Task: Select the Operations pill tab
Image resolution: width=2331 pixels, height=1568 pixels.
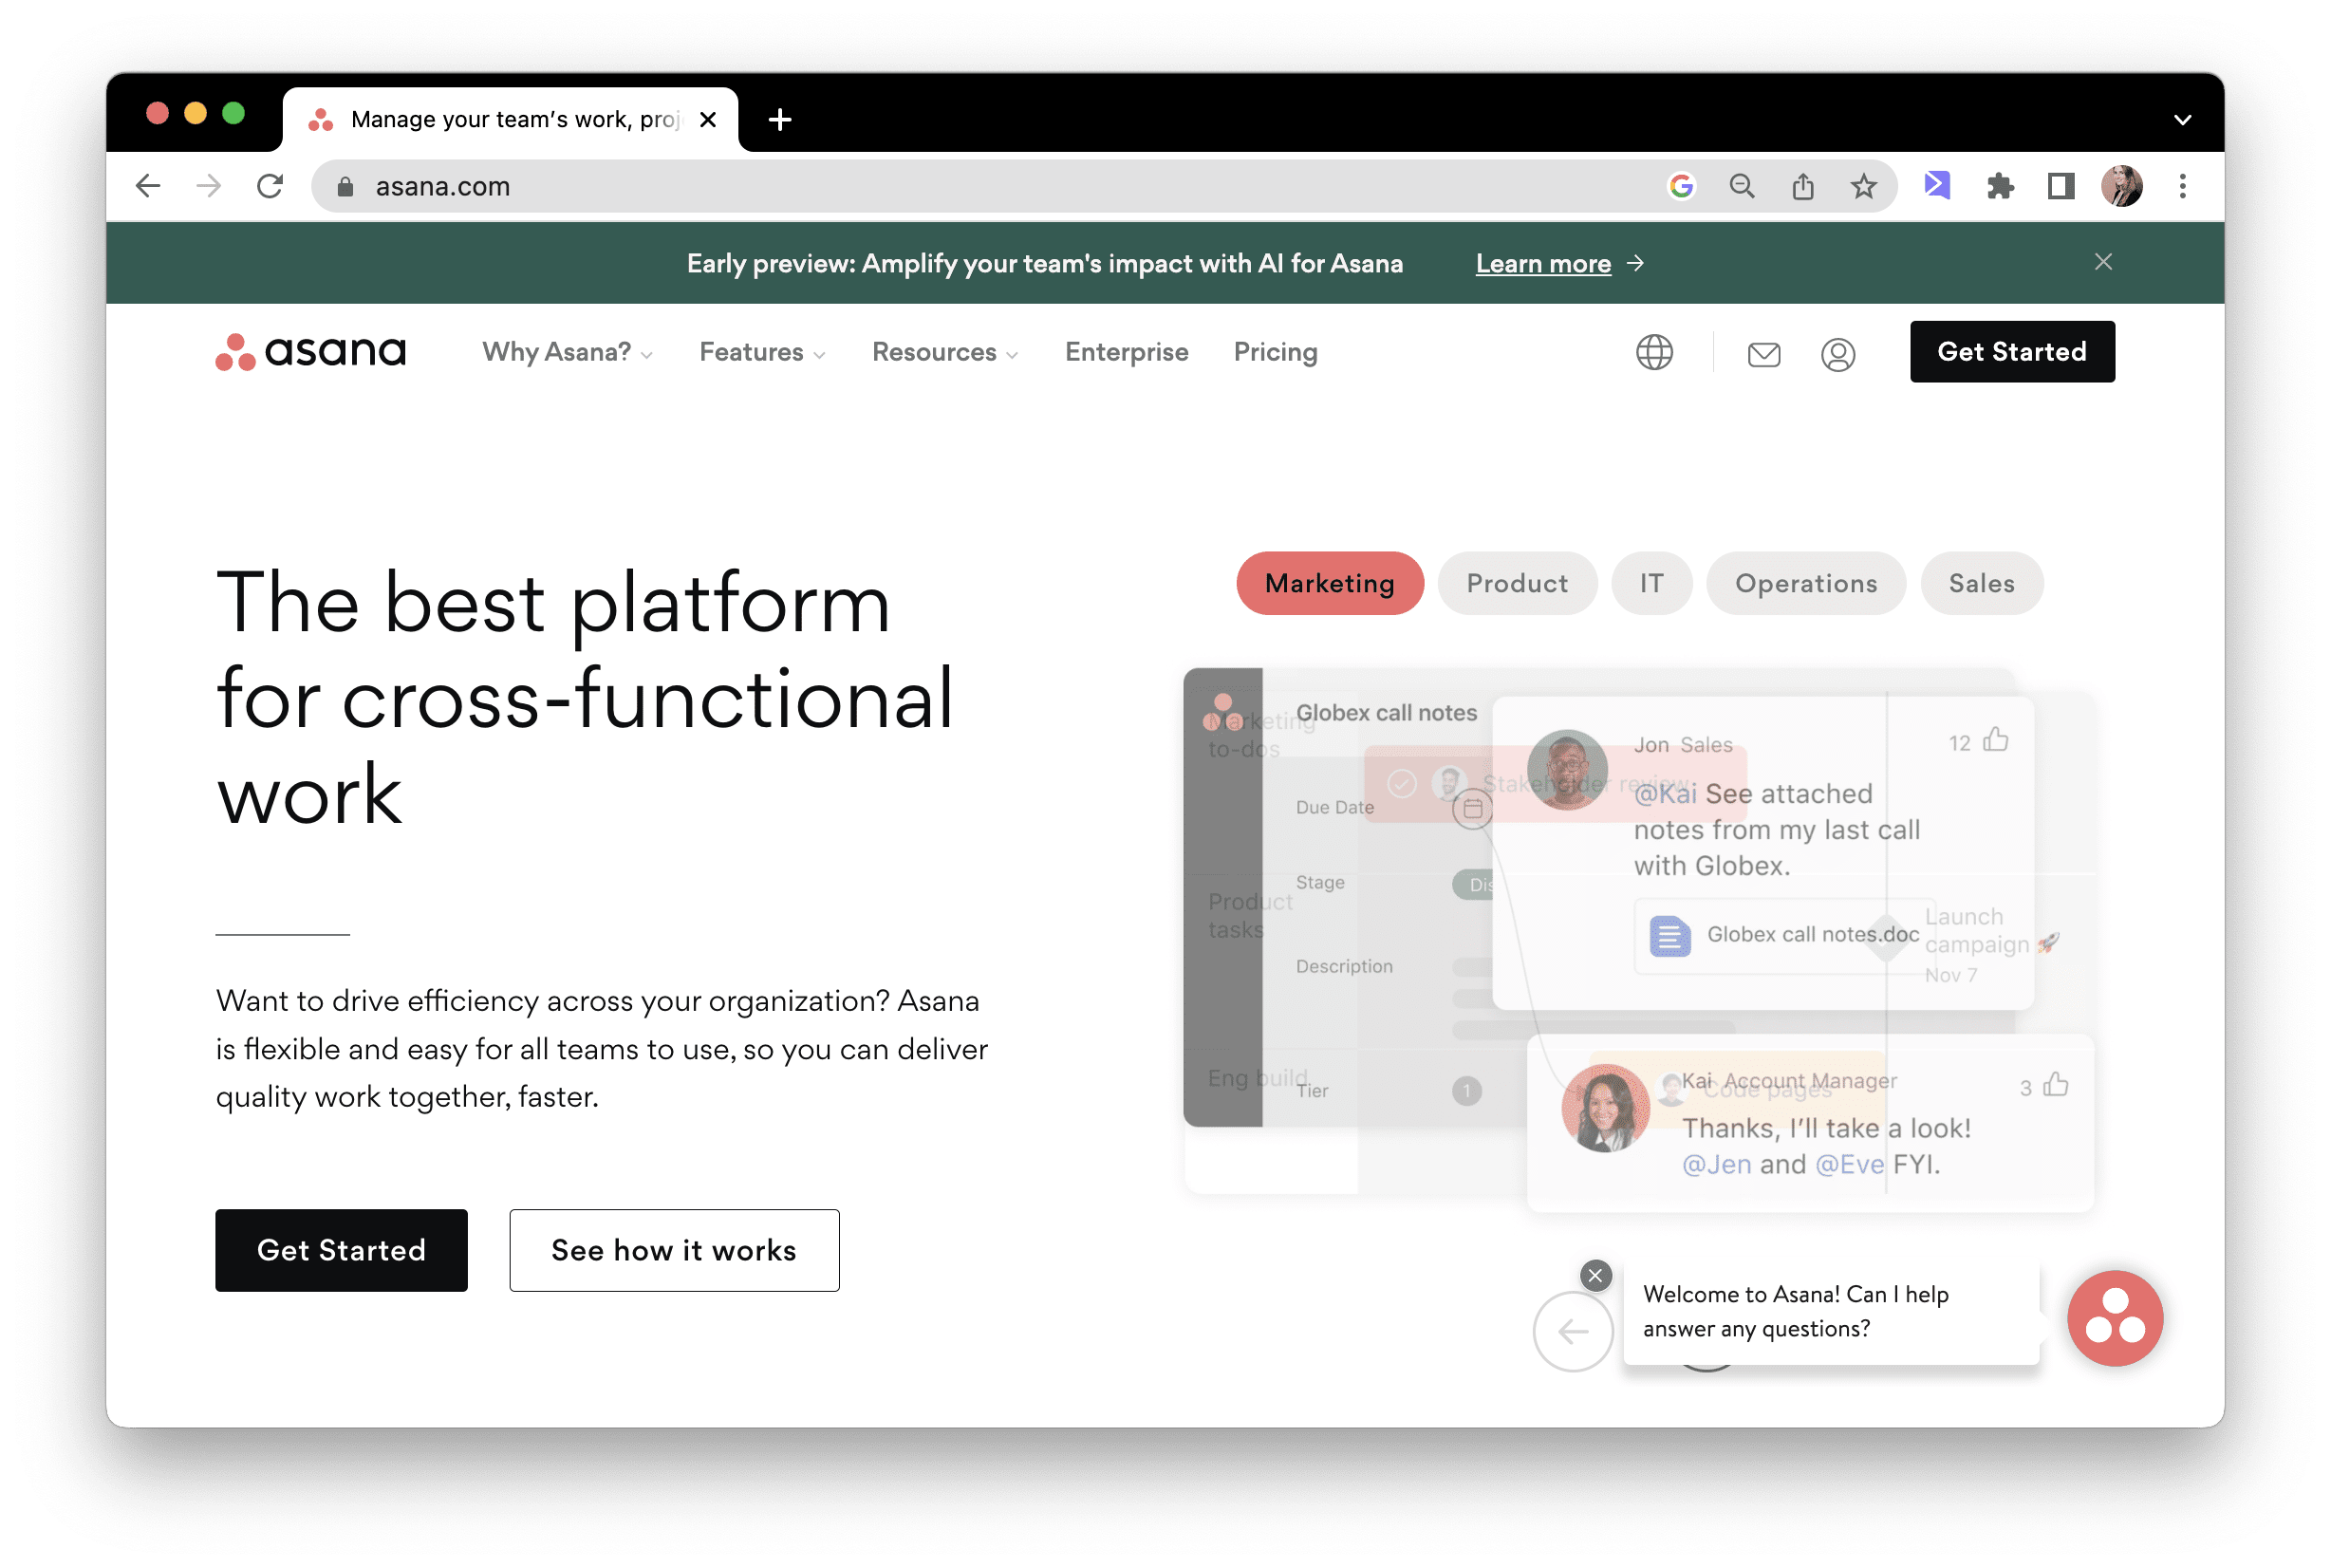Action: 1806,583
